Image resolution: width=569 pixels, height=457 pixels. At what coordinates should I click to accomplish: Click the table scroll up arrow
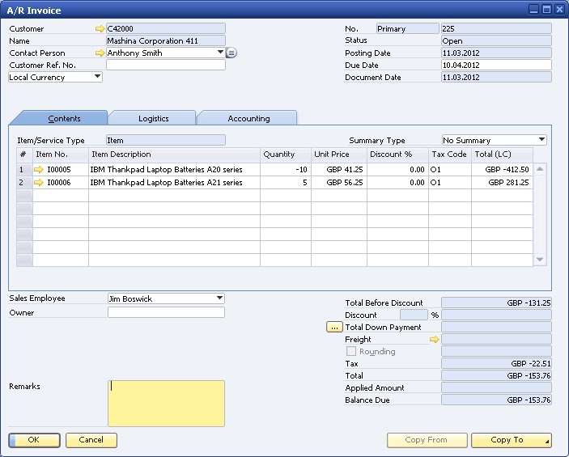[x=540, y=169]
